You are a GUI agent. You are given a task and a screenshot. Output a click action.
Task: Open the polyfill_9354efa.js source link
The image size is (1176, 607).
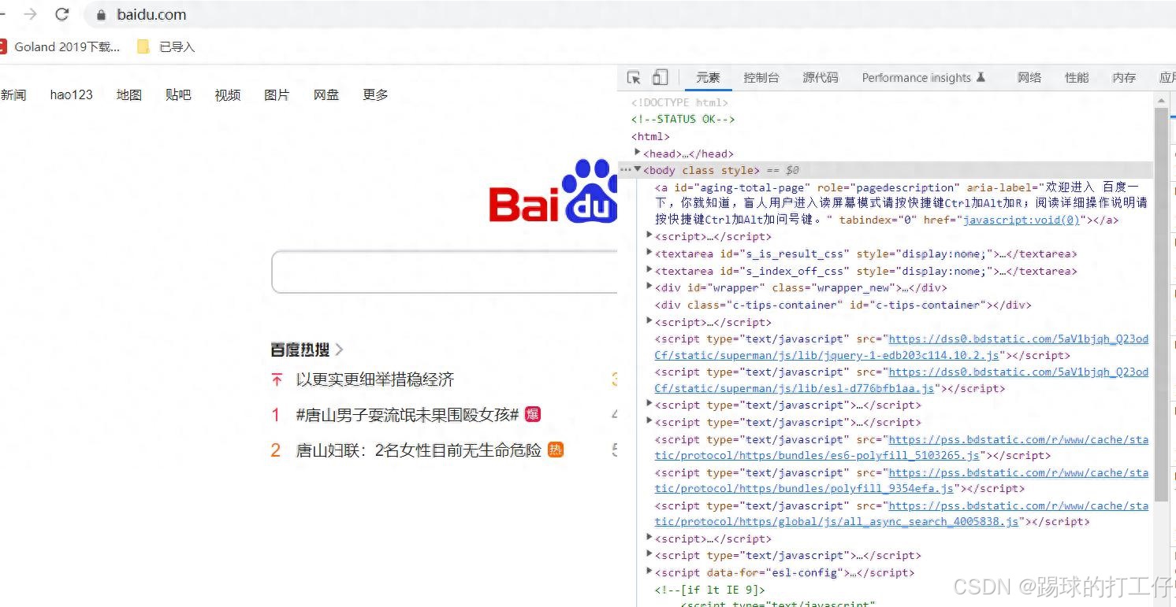click(x=901, y=481)
